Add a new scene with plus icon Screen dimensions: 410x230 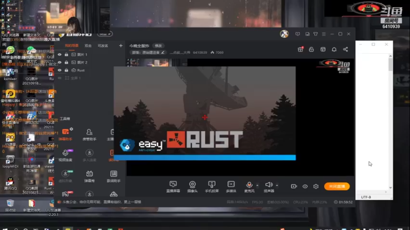pos(120,45)
